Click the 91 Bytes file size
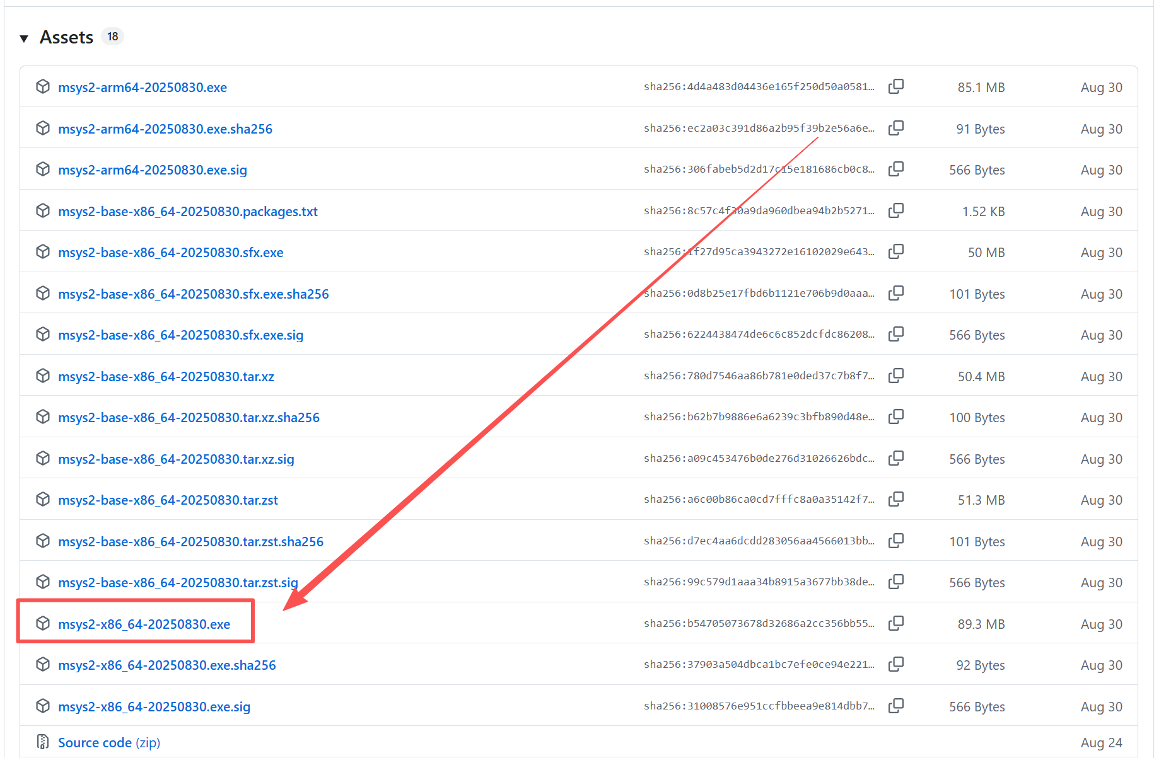The height and width of the screenshot is (758, 1154). click(x=981, y=129)
